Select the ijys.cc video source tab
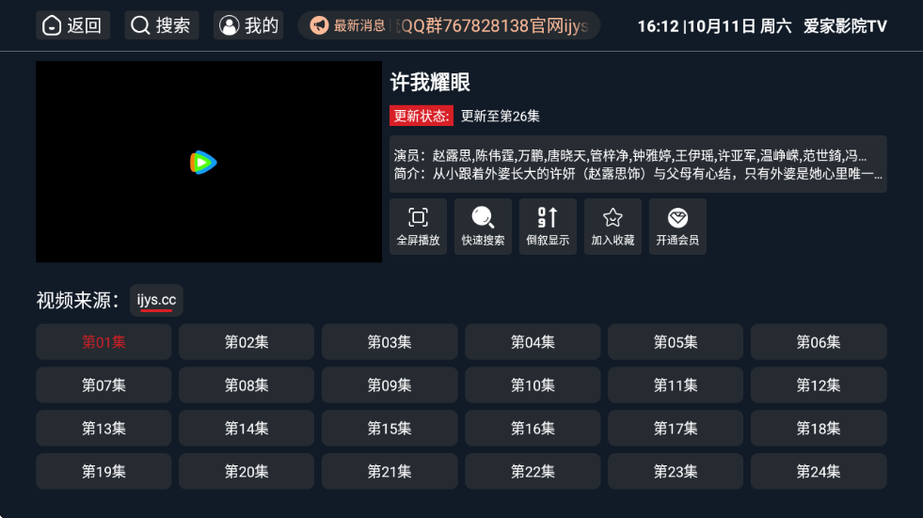This screenshot has height=518, width=923. click(x=156, y=300)
